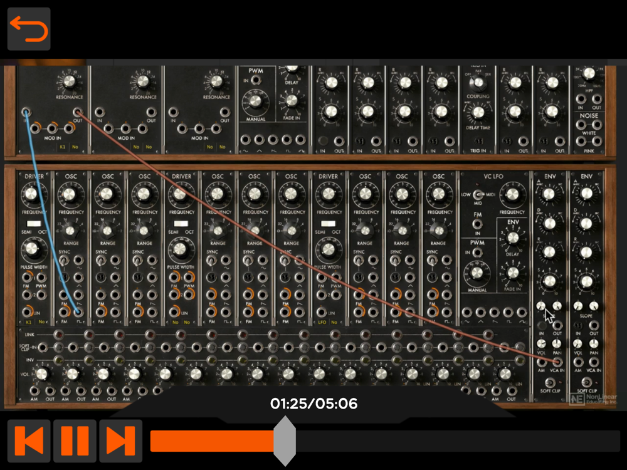Click the RANGE knob on the first OSC

71,231
